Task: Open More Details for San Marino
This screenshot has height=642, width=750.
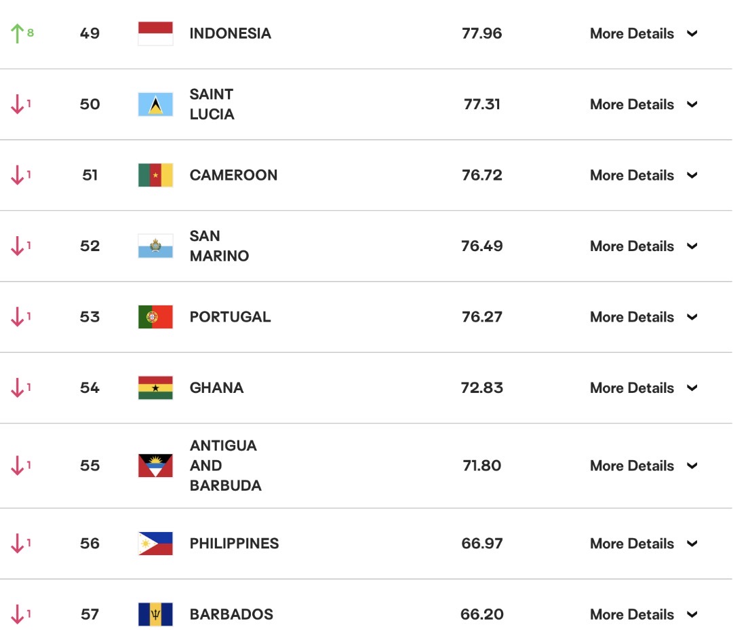Action: [632, 246]
